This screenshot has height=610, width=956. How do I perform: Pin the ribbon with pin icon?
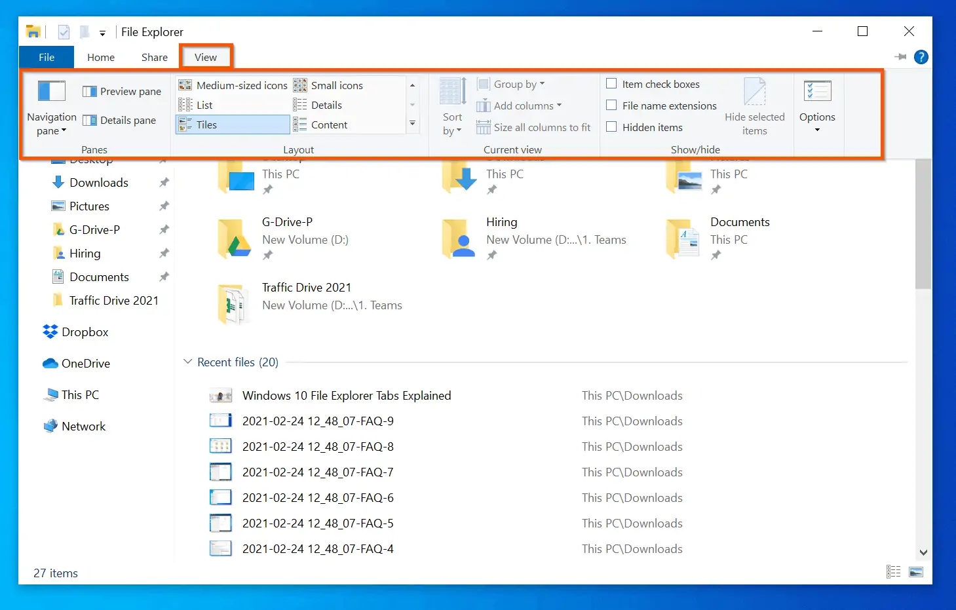tap(901, 57)
